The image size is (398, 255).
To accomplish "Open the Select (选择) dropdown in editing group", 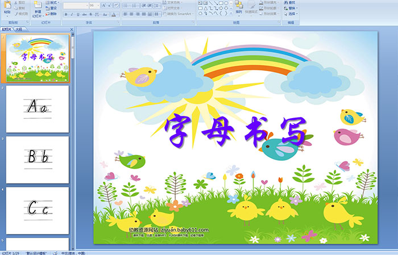I will (x=291, y=14).
